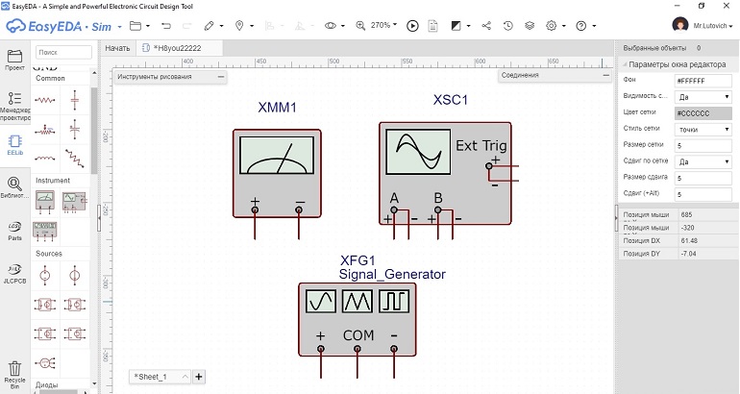Click the undo arrow in toolbar
This screenshot has width=740, height=394.
click(166, 26)
